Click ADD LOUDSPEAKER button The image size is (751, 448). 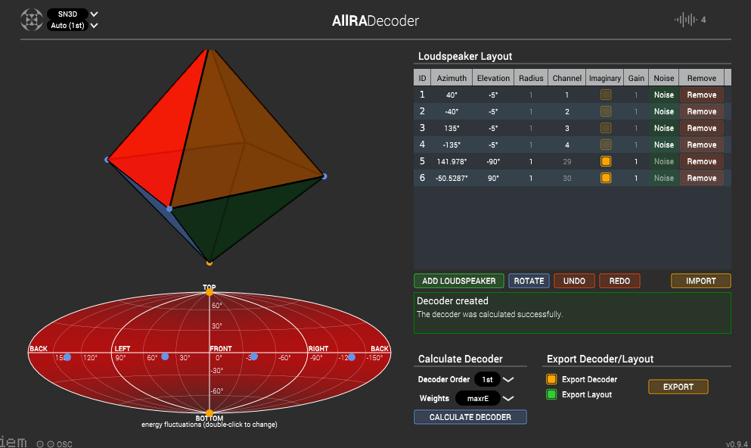point(458,280)
